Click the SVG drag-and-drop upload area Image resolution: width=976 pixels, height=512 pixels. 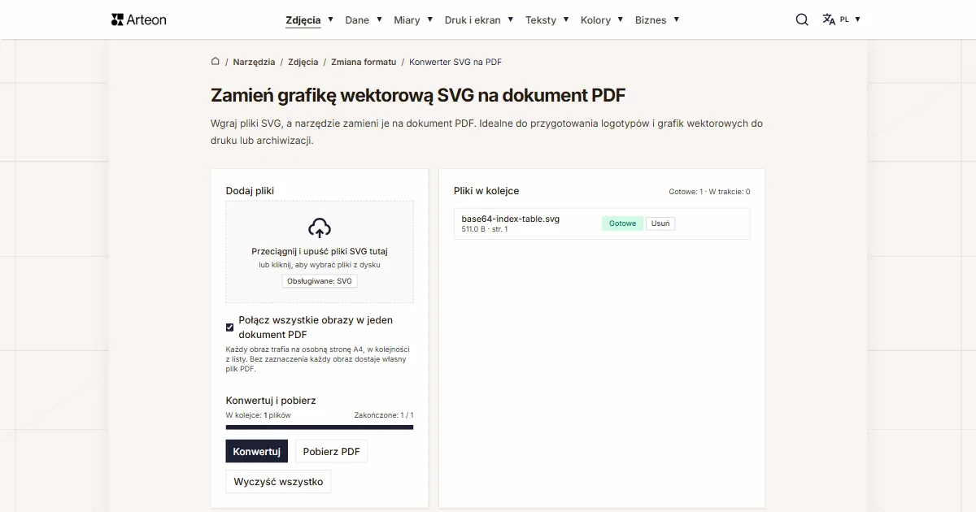pyautogui.click(x=320, y=252)
